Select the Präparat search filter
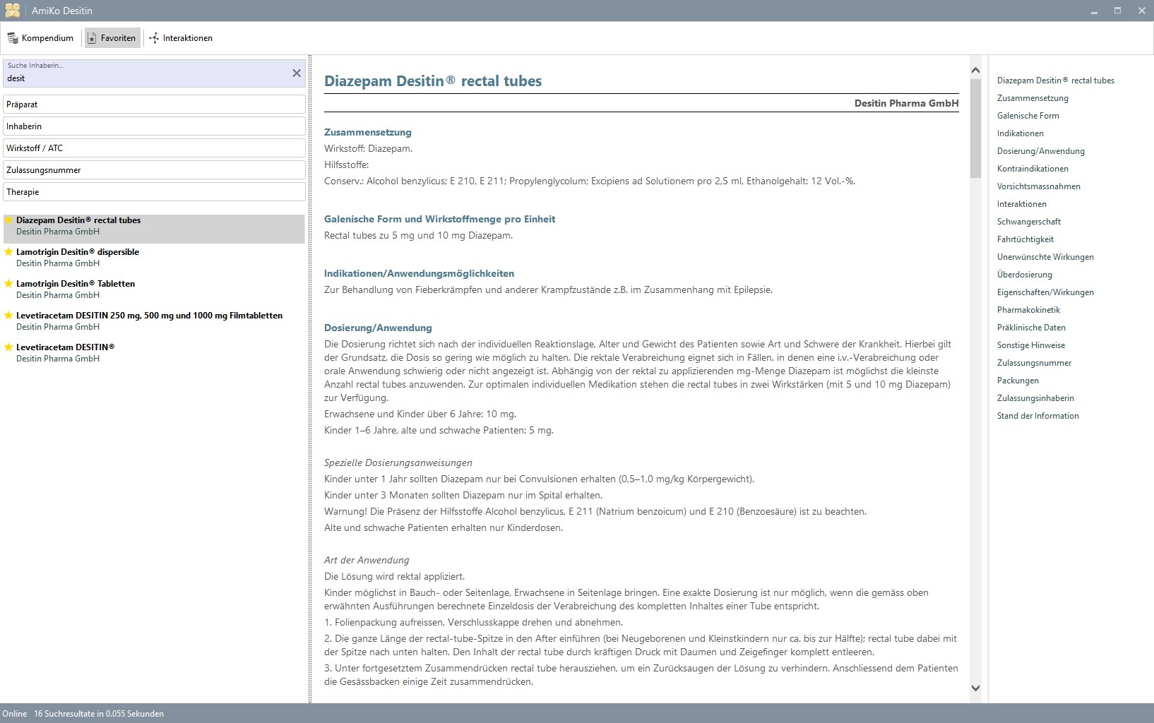The height and width of the screenshot is (723, 1154). (154, 104)
